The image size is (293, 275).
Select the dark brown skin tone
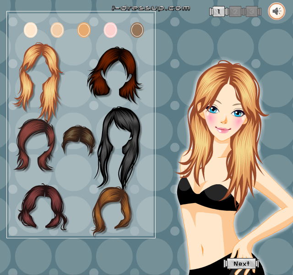[137, 30]
